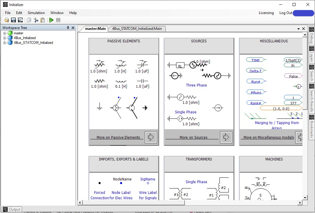Open the Simulation menu
This screenshot has width=315, height=213.
pos(36,13)
